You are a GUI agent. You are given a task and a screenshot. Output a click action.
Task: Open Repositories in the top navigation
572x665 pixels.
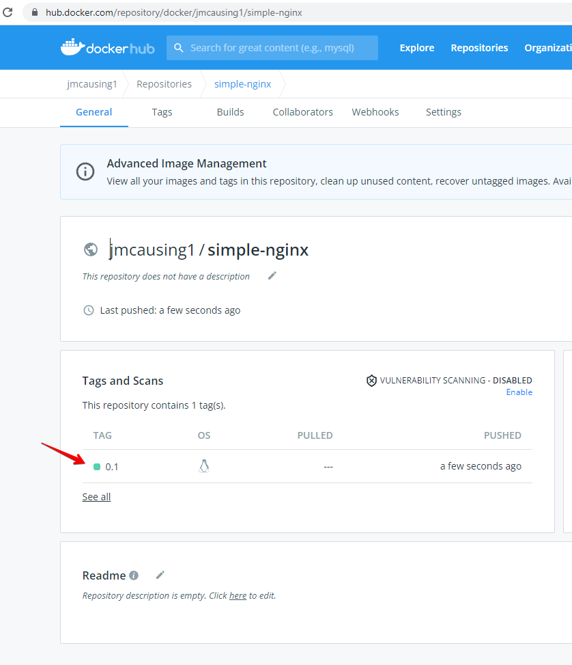point(479,48)
